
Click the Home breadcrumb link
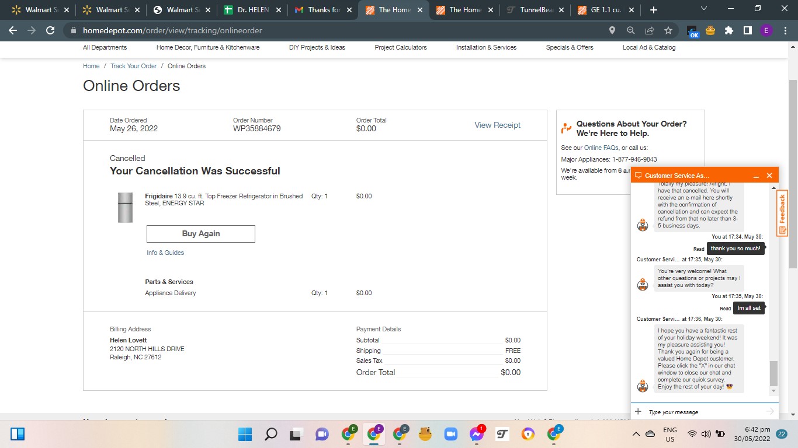coord(91,66)
